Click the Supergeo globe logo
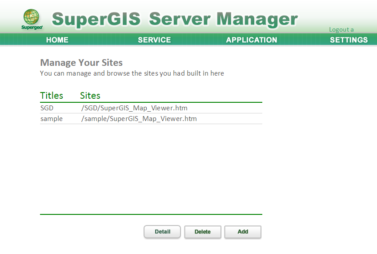Image resolution: width=377 pixels, height=254 pixels. click(31, 17)
